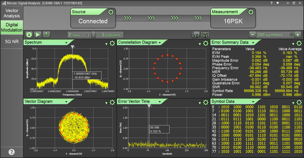
Task: Switch to the Vector Analysis tab
Action: pyautogui.click(x=12, y=13)
